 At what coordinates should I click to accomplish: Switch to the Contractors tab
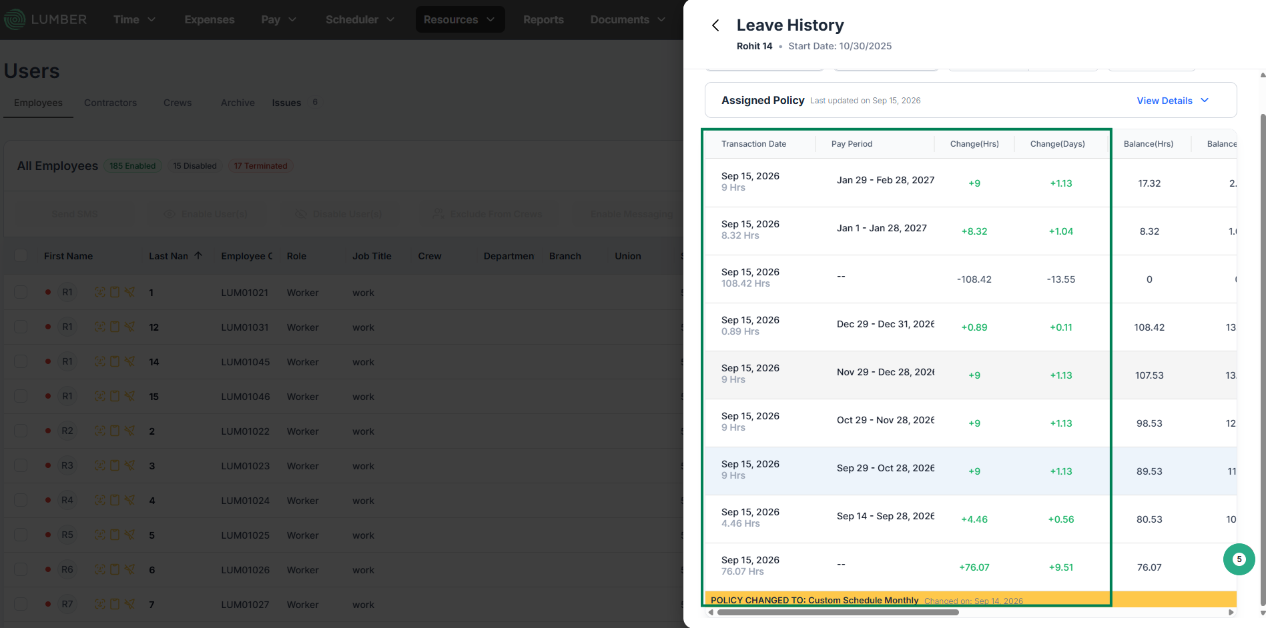pos(110,103)
